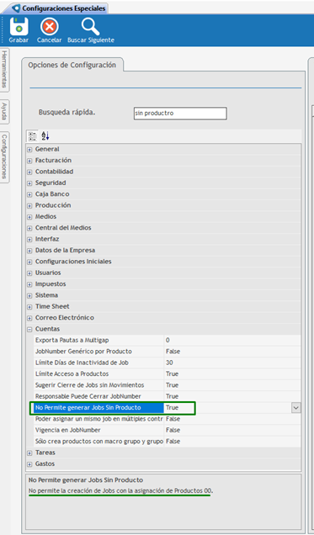Select the Exporta Pautas a Multigap row
The width and height of the screenshot is (314, 535).
pos(168,340)
